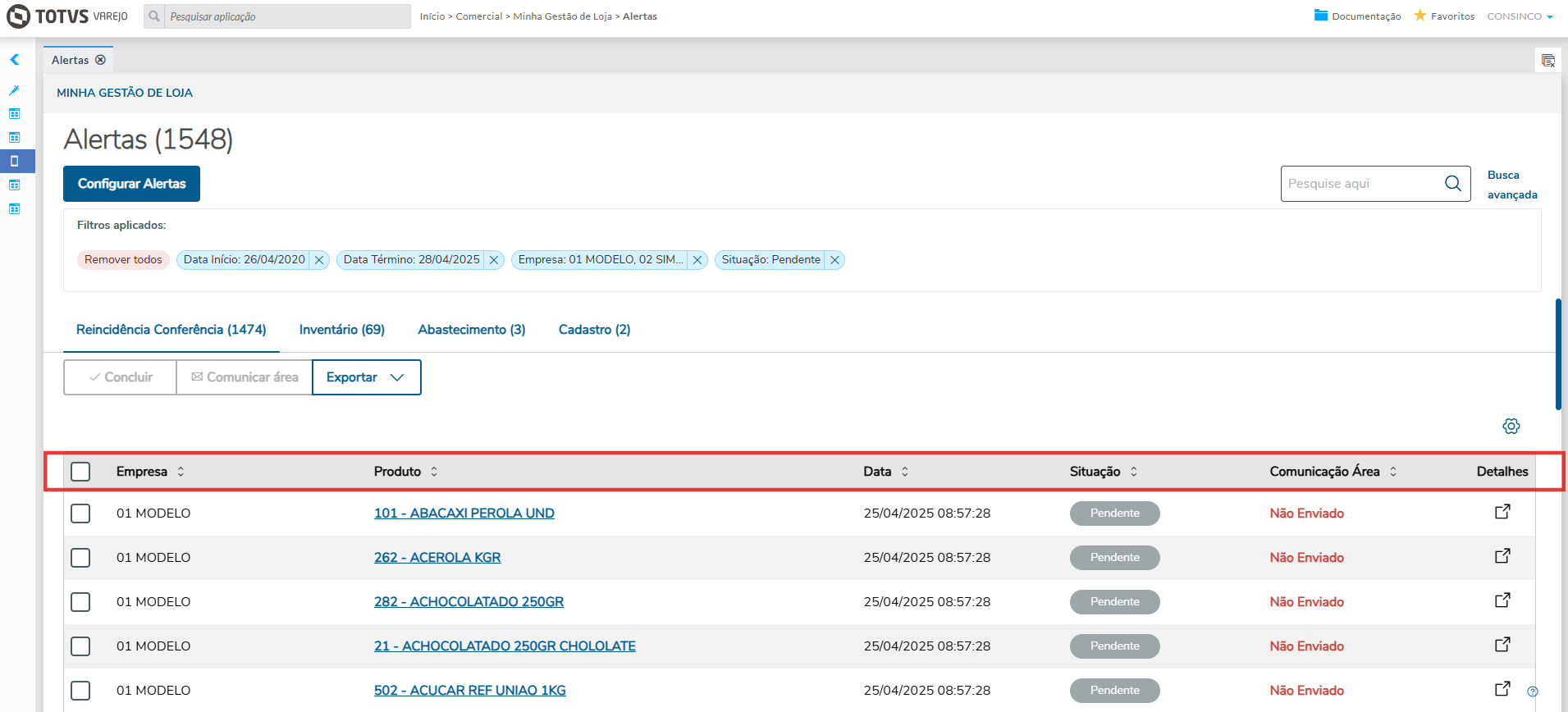Open details for 262 - ACEROLA KGR
The height and width of the screenshot is (712, 1568).
click(1502, 556)
